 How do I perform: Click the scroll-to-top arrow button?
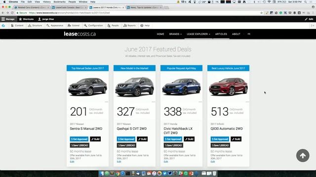click(303, 155)
